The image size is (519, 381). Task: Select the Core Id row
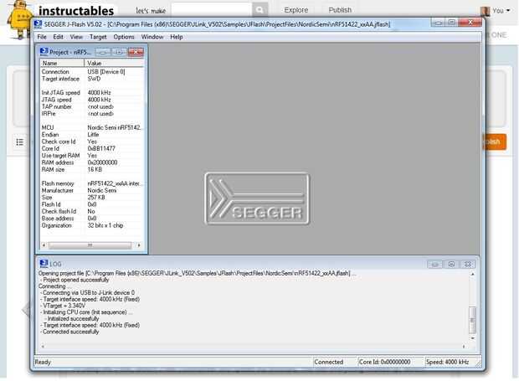click(x=92, y=148)
